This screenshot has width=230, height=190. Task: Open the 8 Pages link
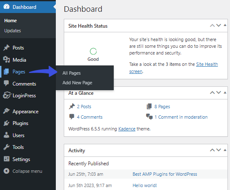[x=162, y=107]
